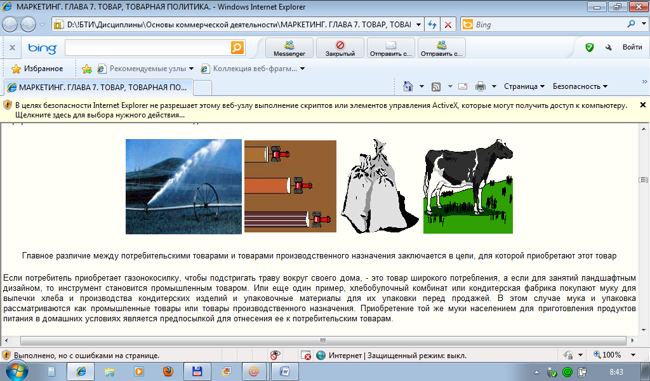Expand the address bar history dropdown
Screen dimensions: 650x381
(x=418, y=25)
